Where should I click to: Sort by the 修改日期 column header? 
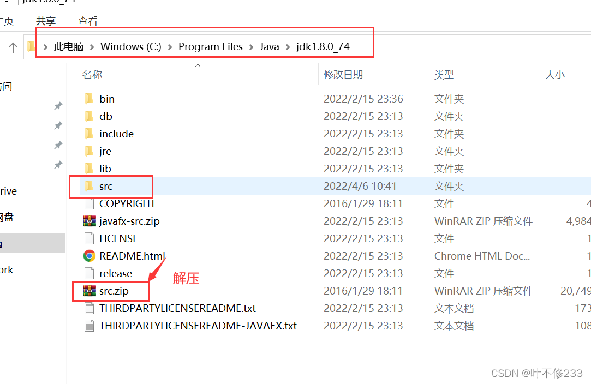343,75
